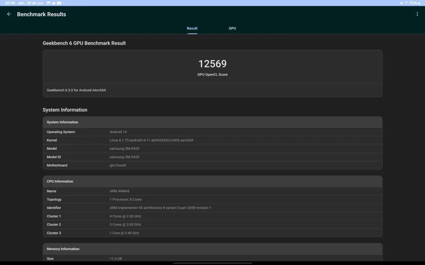Tap the Memory Information section header
Image resolution: width=425 pixels, height=265 pixels.
coord(212,248)
